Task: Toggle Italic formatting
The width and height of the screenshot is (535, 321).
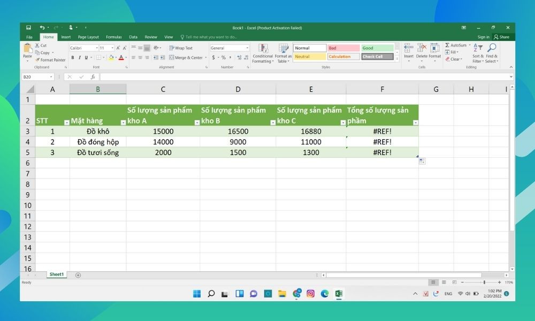Action: (80, 58)
